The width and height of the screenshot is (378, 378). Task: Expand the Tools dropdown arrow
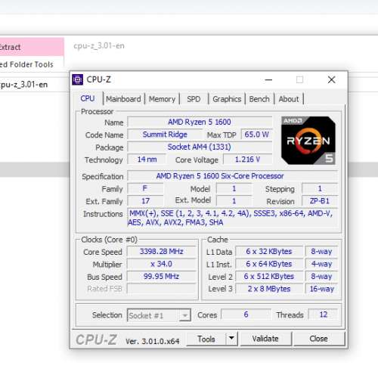click(231, 339)
